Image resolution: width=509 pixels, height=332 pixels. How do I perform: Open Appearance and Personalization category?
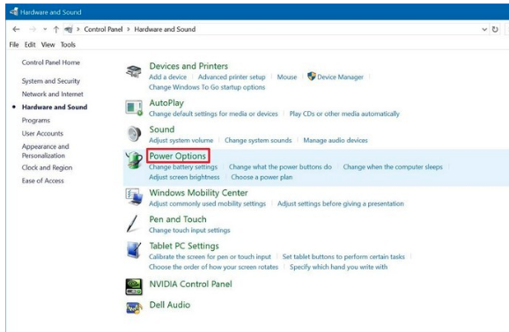[46, 151]
